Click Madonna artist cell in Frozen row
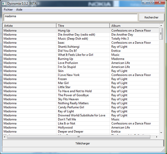167x154 pixels. pos(10,79)
